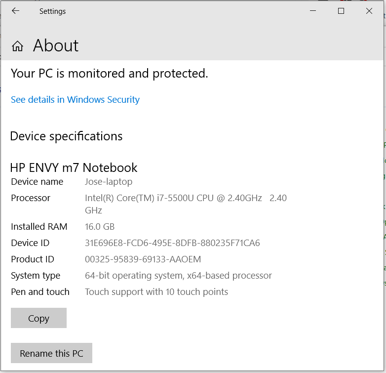Click the Settings window title text
The image size is (386, 373).
[x=52, y=11]
